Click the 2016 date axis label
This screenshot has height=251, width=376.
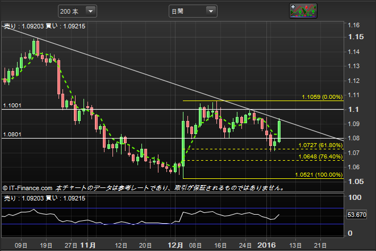(x=266, y=245)
